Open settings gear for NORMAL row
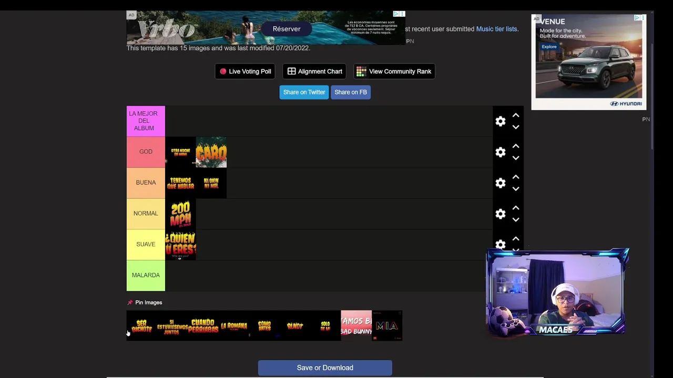The height and width of the screenshot is (378, 673). tap(500, 214)
